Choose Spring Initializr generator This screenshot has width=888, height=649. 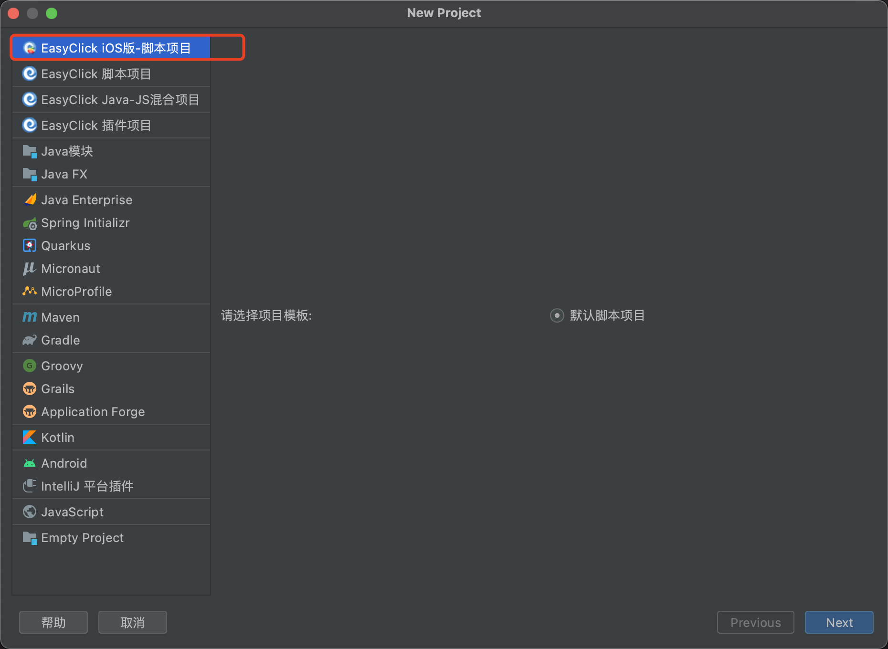111,223
